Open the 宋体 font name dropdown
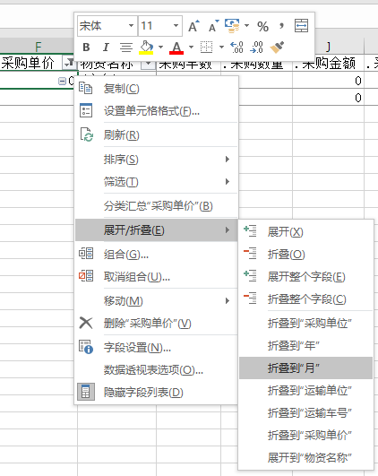 131,26
